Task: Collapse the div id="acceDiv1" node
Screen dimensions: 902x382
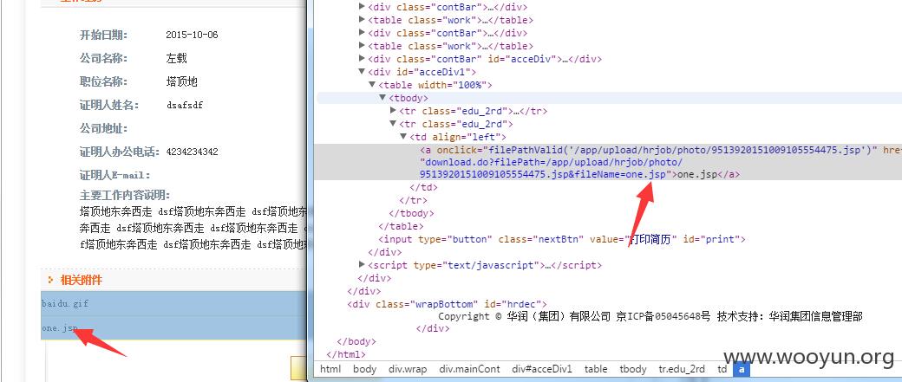Action: click(x=362, y=72)
